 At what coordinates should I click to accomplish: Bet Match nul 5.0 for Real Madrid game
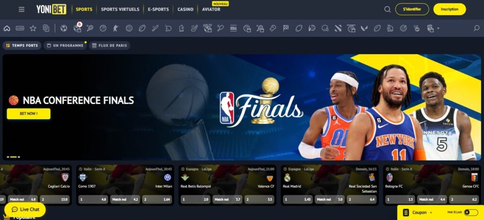click(x=329, y=199)
